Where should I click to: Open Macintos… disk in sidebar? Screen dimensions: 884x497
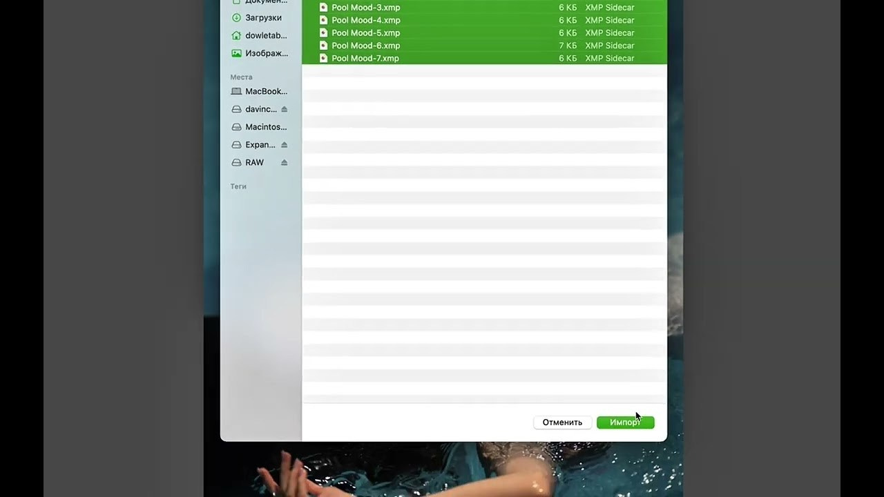click(265, 127)
